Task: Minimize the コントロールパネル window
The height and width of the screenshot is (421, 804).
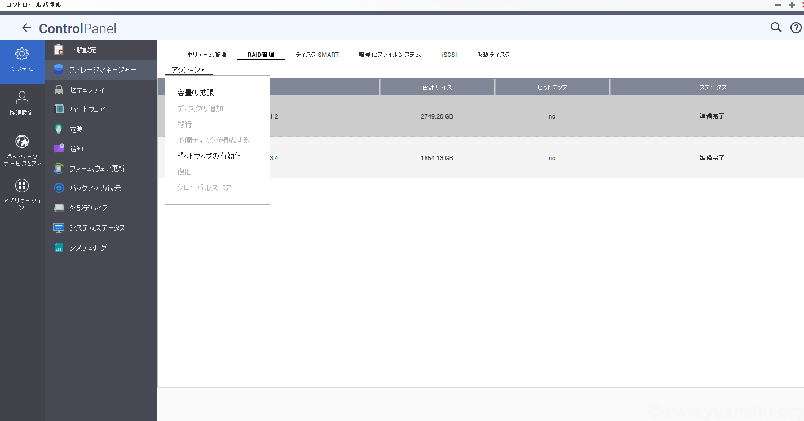Action: (x=778, y=5)
